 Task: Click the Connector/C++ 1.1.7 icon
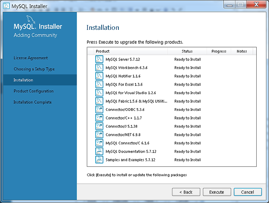click(x=99, y=118)
